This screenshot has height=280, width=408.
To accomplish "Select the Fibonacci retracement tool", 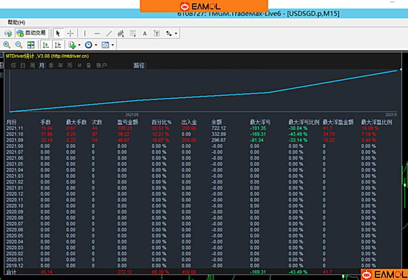I will click(133, 33).
